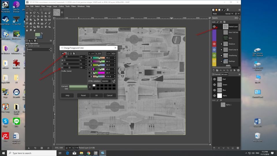Select the h hue radio button

(89, 76)
